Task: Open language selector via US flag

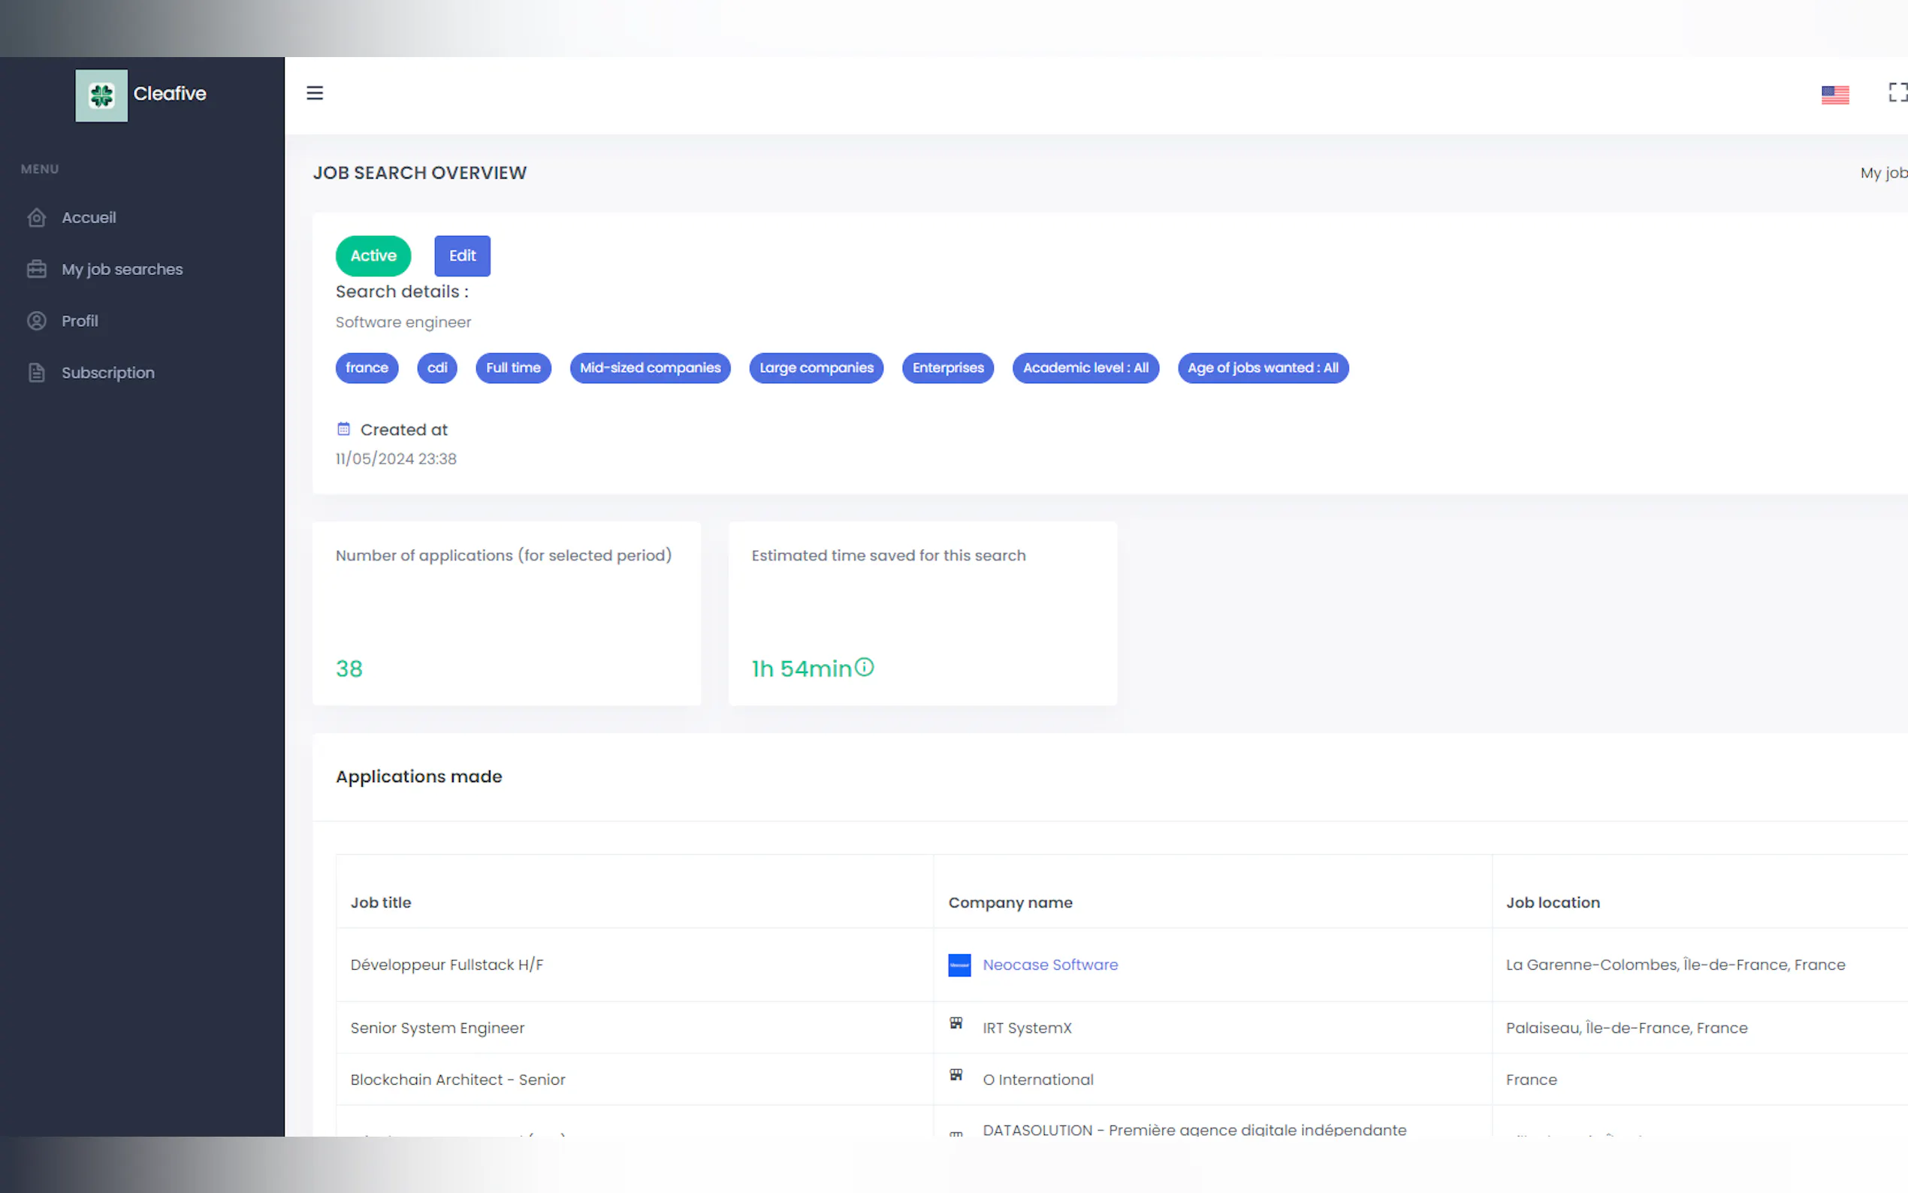Action: 1834,95
